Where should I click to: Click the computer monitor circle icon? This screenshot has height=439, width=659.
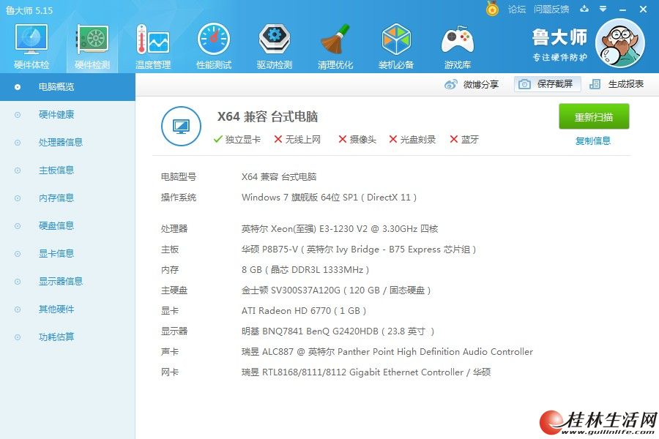[x=181, y=126]
